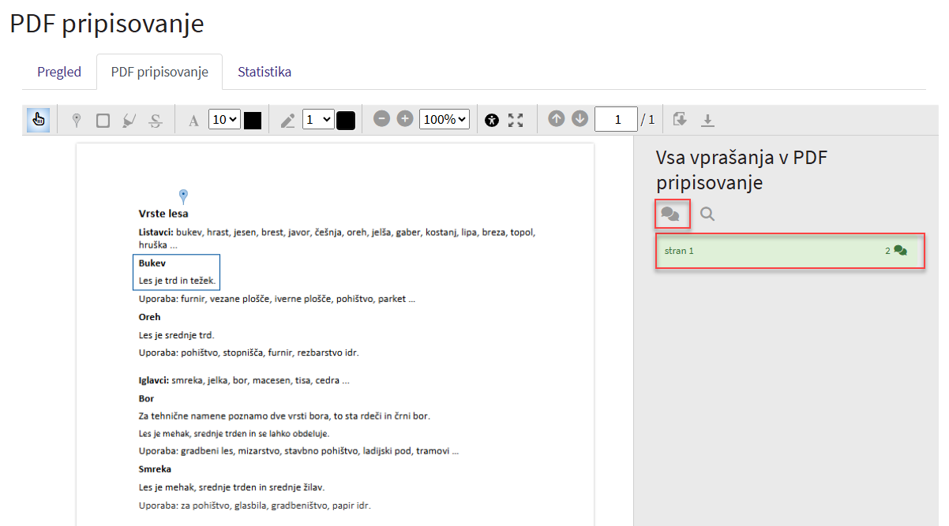Click the black text color swatch
949x526 pixels.
(253, 120)
